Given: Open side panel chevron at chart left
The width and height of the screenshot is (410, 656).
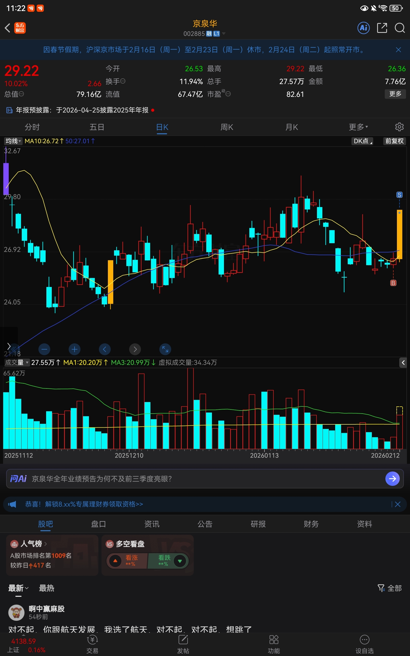Looking at the screenshot, I should click(9, 346).
